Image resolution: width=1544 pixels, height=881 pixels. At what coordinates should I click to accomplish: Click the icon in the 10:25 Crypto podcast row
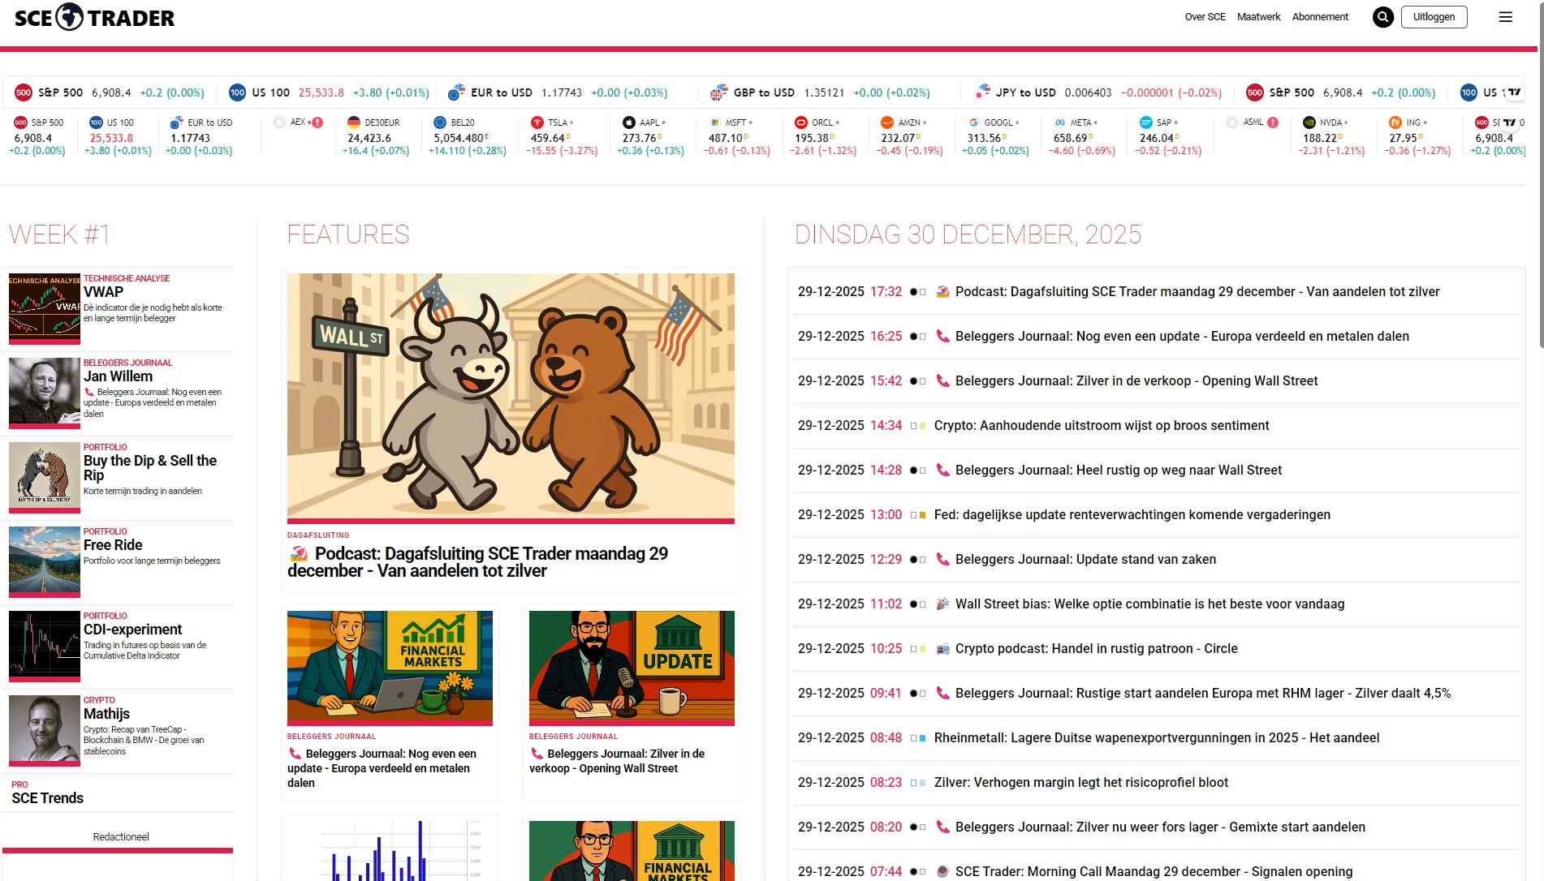(x=942, y=649)
